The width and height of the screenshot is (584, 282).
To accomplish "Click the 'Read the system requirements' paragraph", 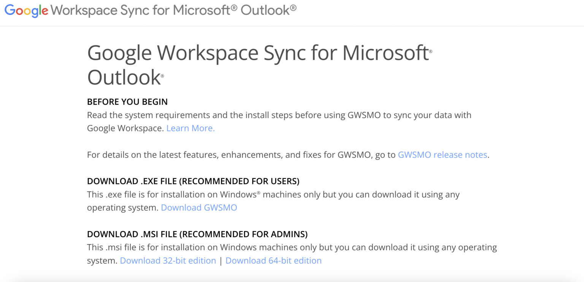I will pyautogui.click(x=279, y=121).
